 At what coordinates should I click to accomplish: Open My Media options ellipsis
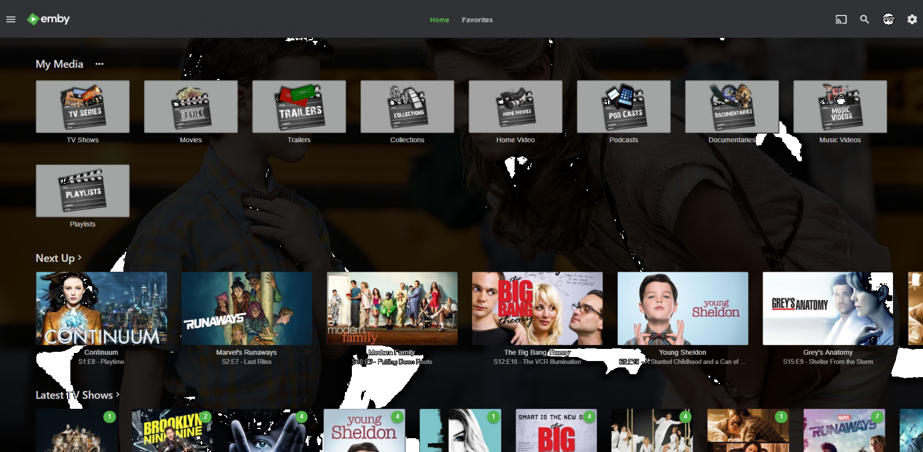pos(99,64)
